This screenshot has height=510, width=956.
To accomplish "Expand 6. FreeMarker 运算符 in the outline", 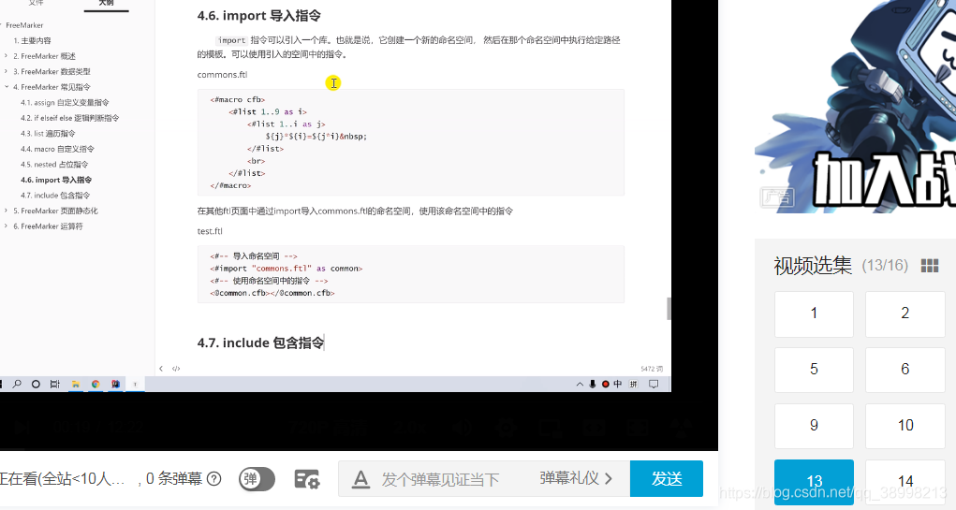I will 7,226.
